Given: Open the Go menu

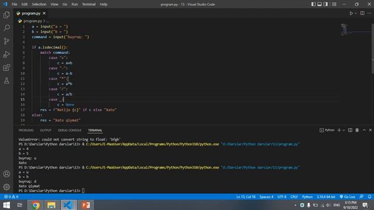Looking at the screenshot, I should tap(65, 4).
